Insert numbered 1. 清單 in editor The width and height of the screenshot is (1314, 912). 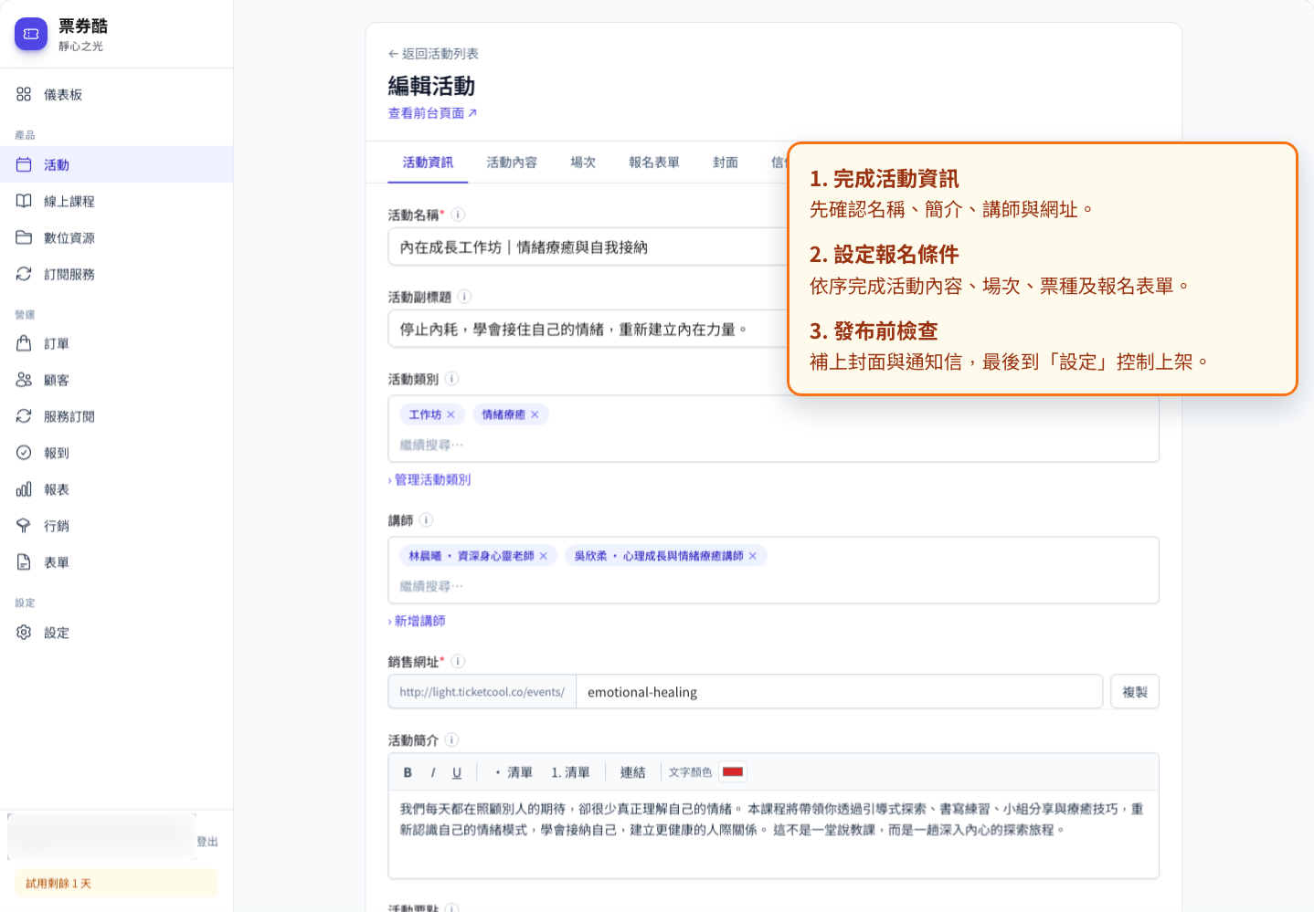pyautogui.click(x=570, y=772)
